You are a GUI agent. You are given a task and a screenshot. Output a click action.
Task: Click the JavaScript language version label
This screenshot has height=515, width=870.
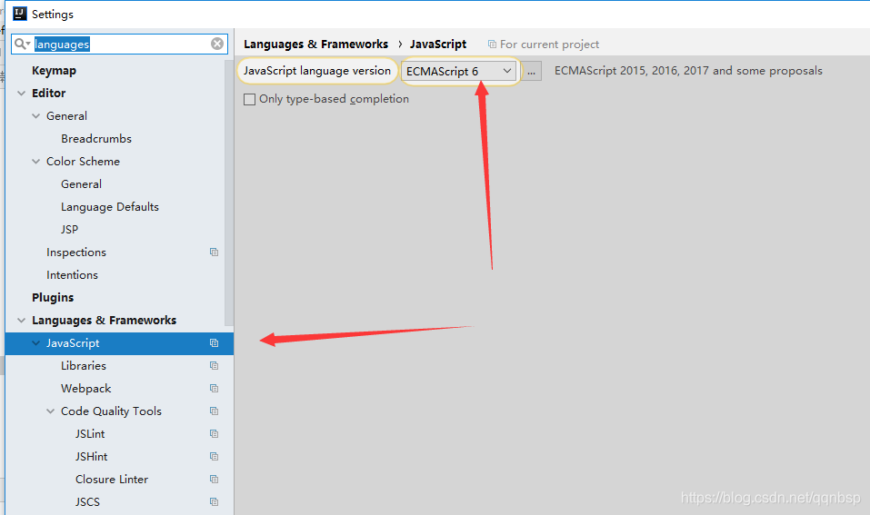(316, 71)
